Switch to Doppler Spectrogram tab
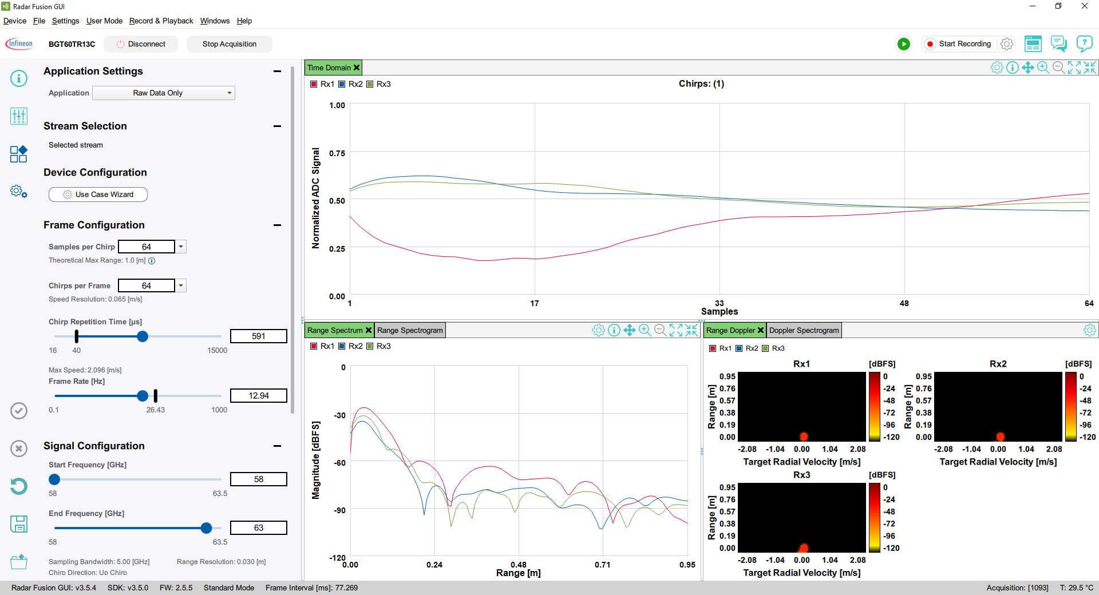Viewport: 1099px width, 595px height. click(x=804, y=330)
